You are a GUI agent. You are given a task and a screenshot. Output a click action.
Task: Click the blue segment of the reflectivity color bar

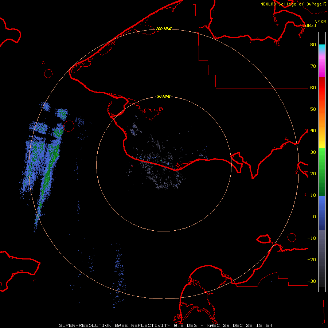pos(322,213)
